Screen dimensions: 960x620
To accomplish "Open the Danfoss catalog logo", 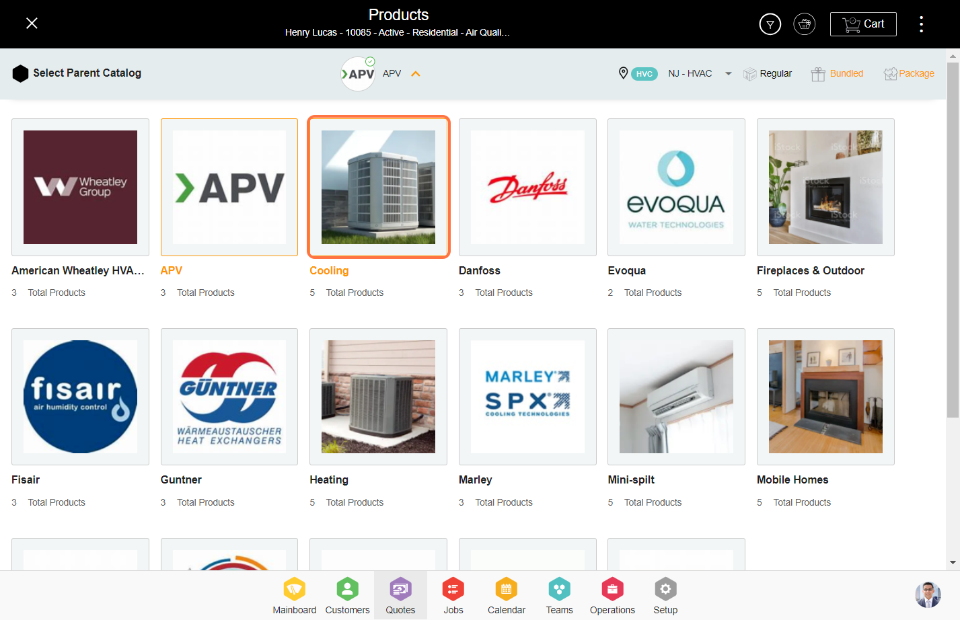I will click(527, 188).
